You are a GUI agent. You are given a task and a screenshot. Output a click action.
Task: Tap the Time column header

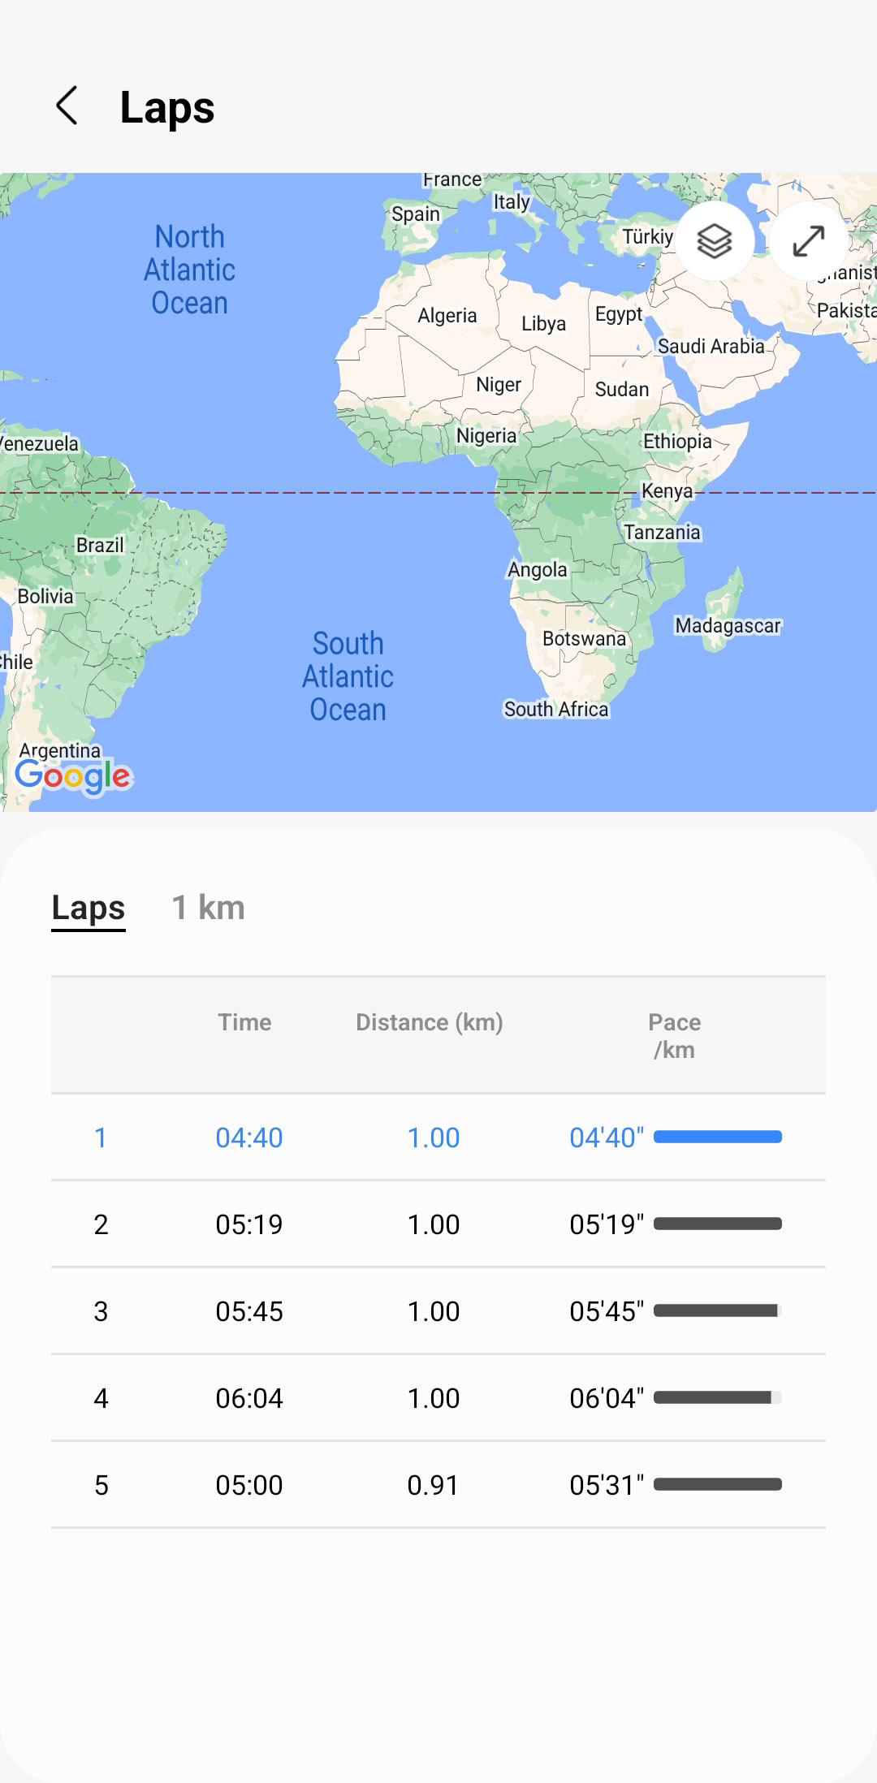coord(244,1022)
